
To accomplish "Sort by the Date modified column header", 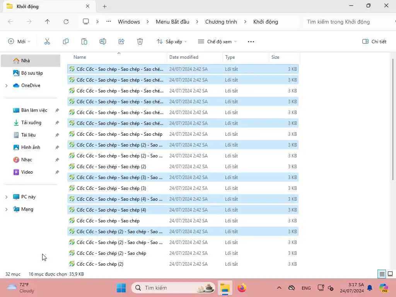I will pos(195,57).
